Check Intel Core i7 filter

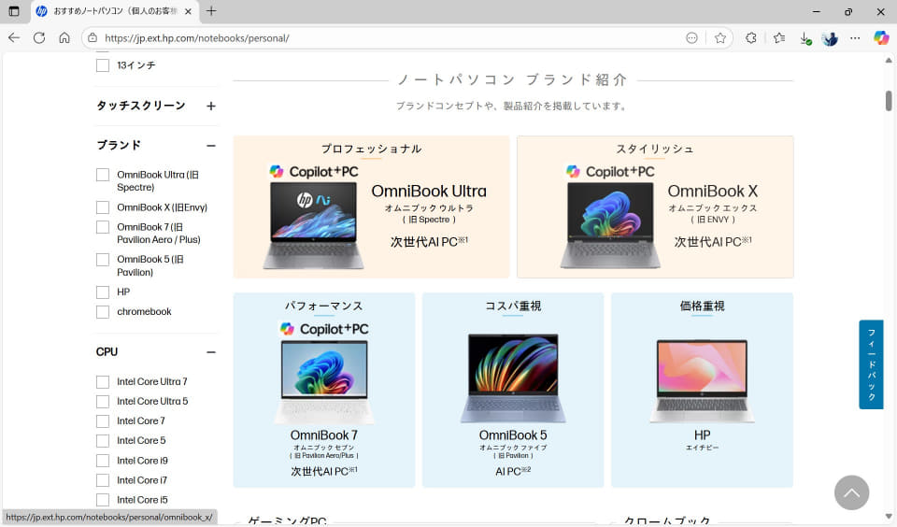(x=103, y=480)
